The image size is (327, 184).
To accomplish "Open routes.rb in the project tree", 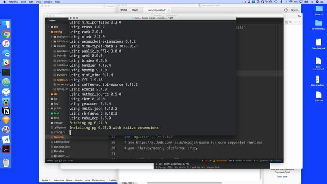I will point(62,79).
